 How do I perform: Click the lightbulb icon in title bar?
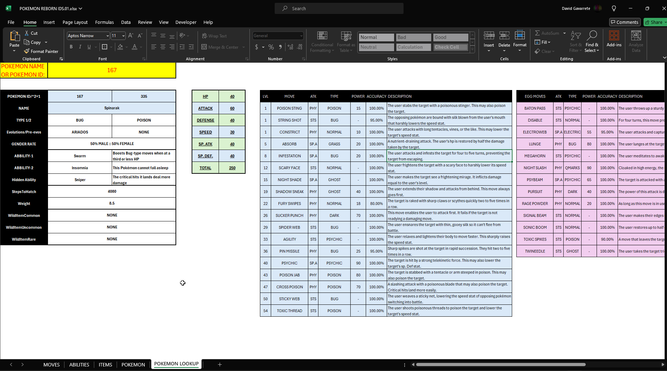coord(614,8)
